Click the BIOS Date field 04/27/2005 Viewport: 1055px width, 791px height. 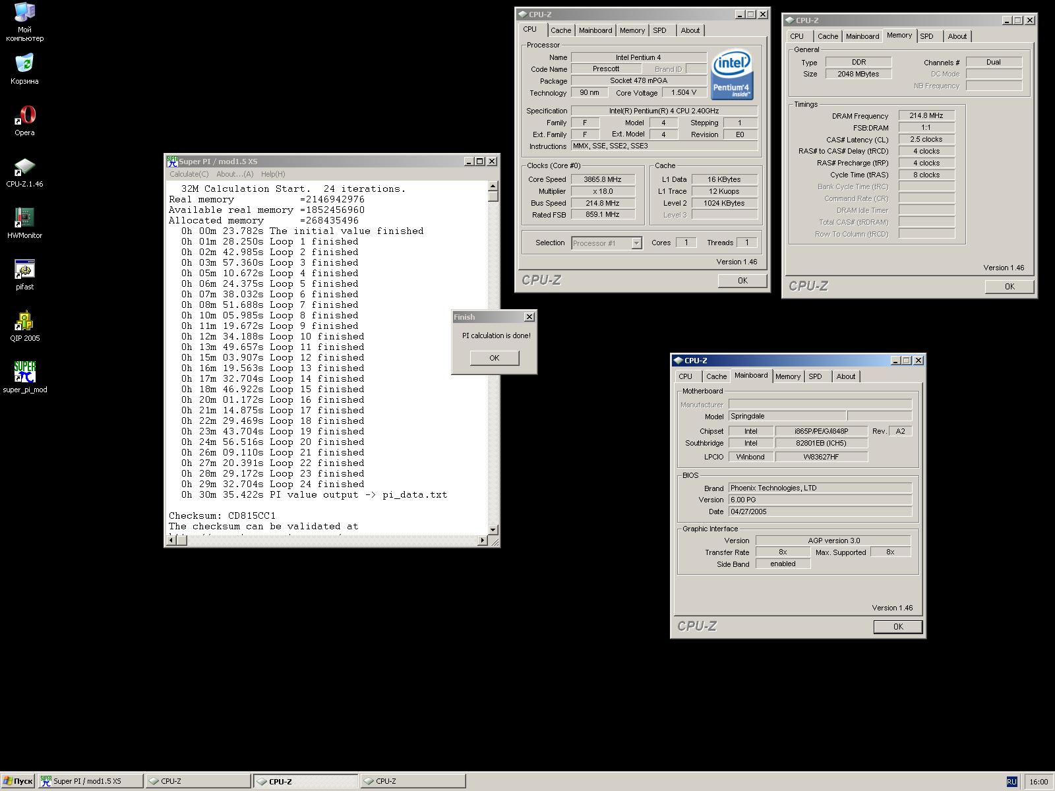pos(820,512)
